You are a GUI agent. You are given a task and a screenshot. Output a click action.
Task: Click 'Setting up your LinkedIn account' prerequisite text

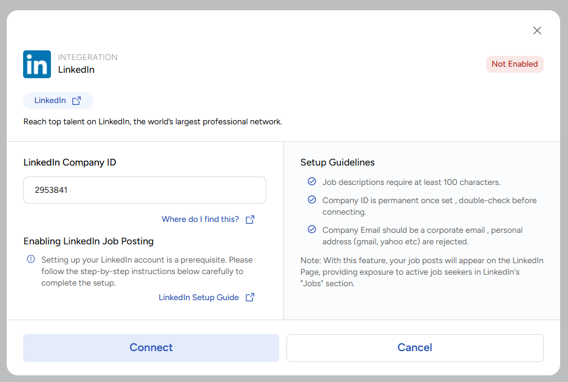[147, 271]
